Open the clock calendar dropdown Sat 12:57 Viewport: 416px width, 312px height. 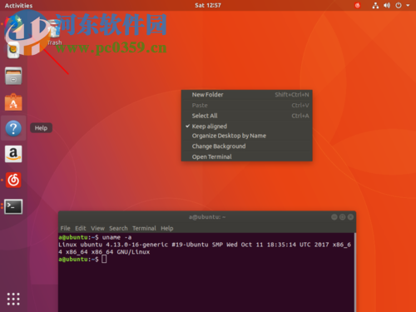[x=208, y=5]
